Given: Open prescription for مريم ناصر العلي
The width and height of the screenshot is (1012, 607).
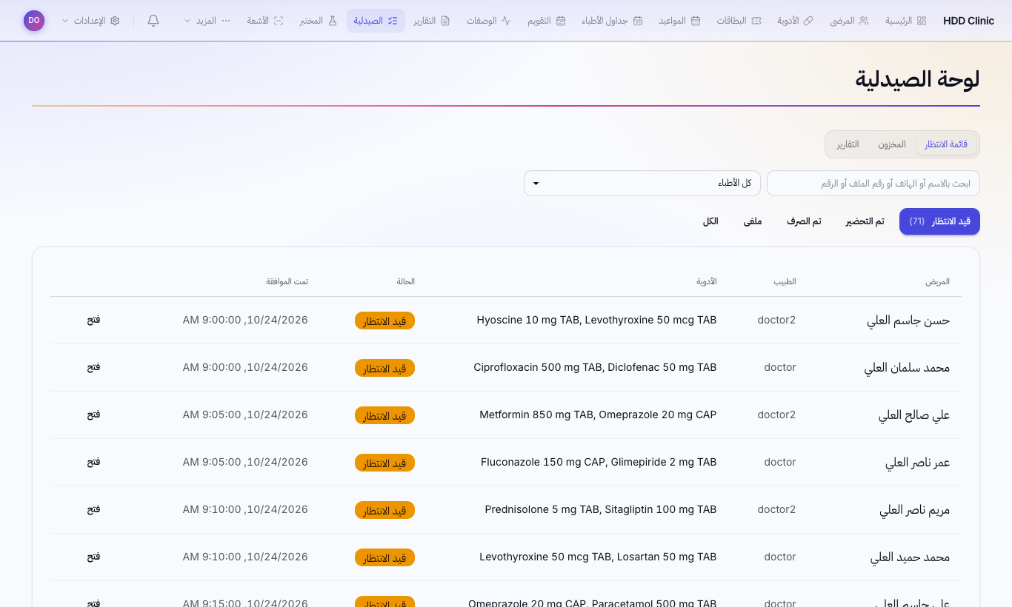Looking at the screenshot, I should pyautogui.click(x=93, y=509).
